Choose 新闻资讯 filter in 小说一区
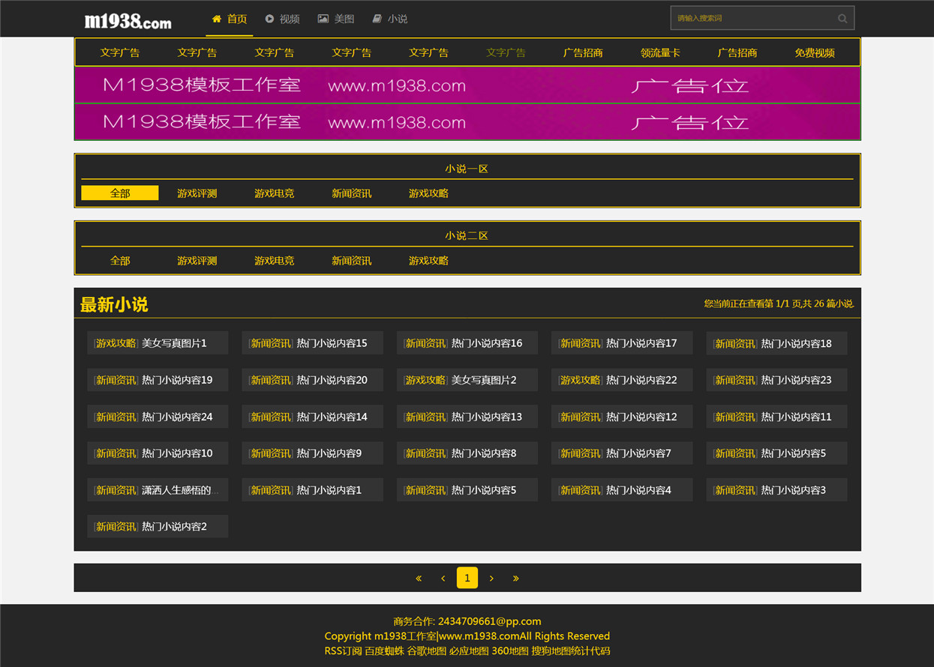Screen dimensions: 934x667 pos(352,193)
